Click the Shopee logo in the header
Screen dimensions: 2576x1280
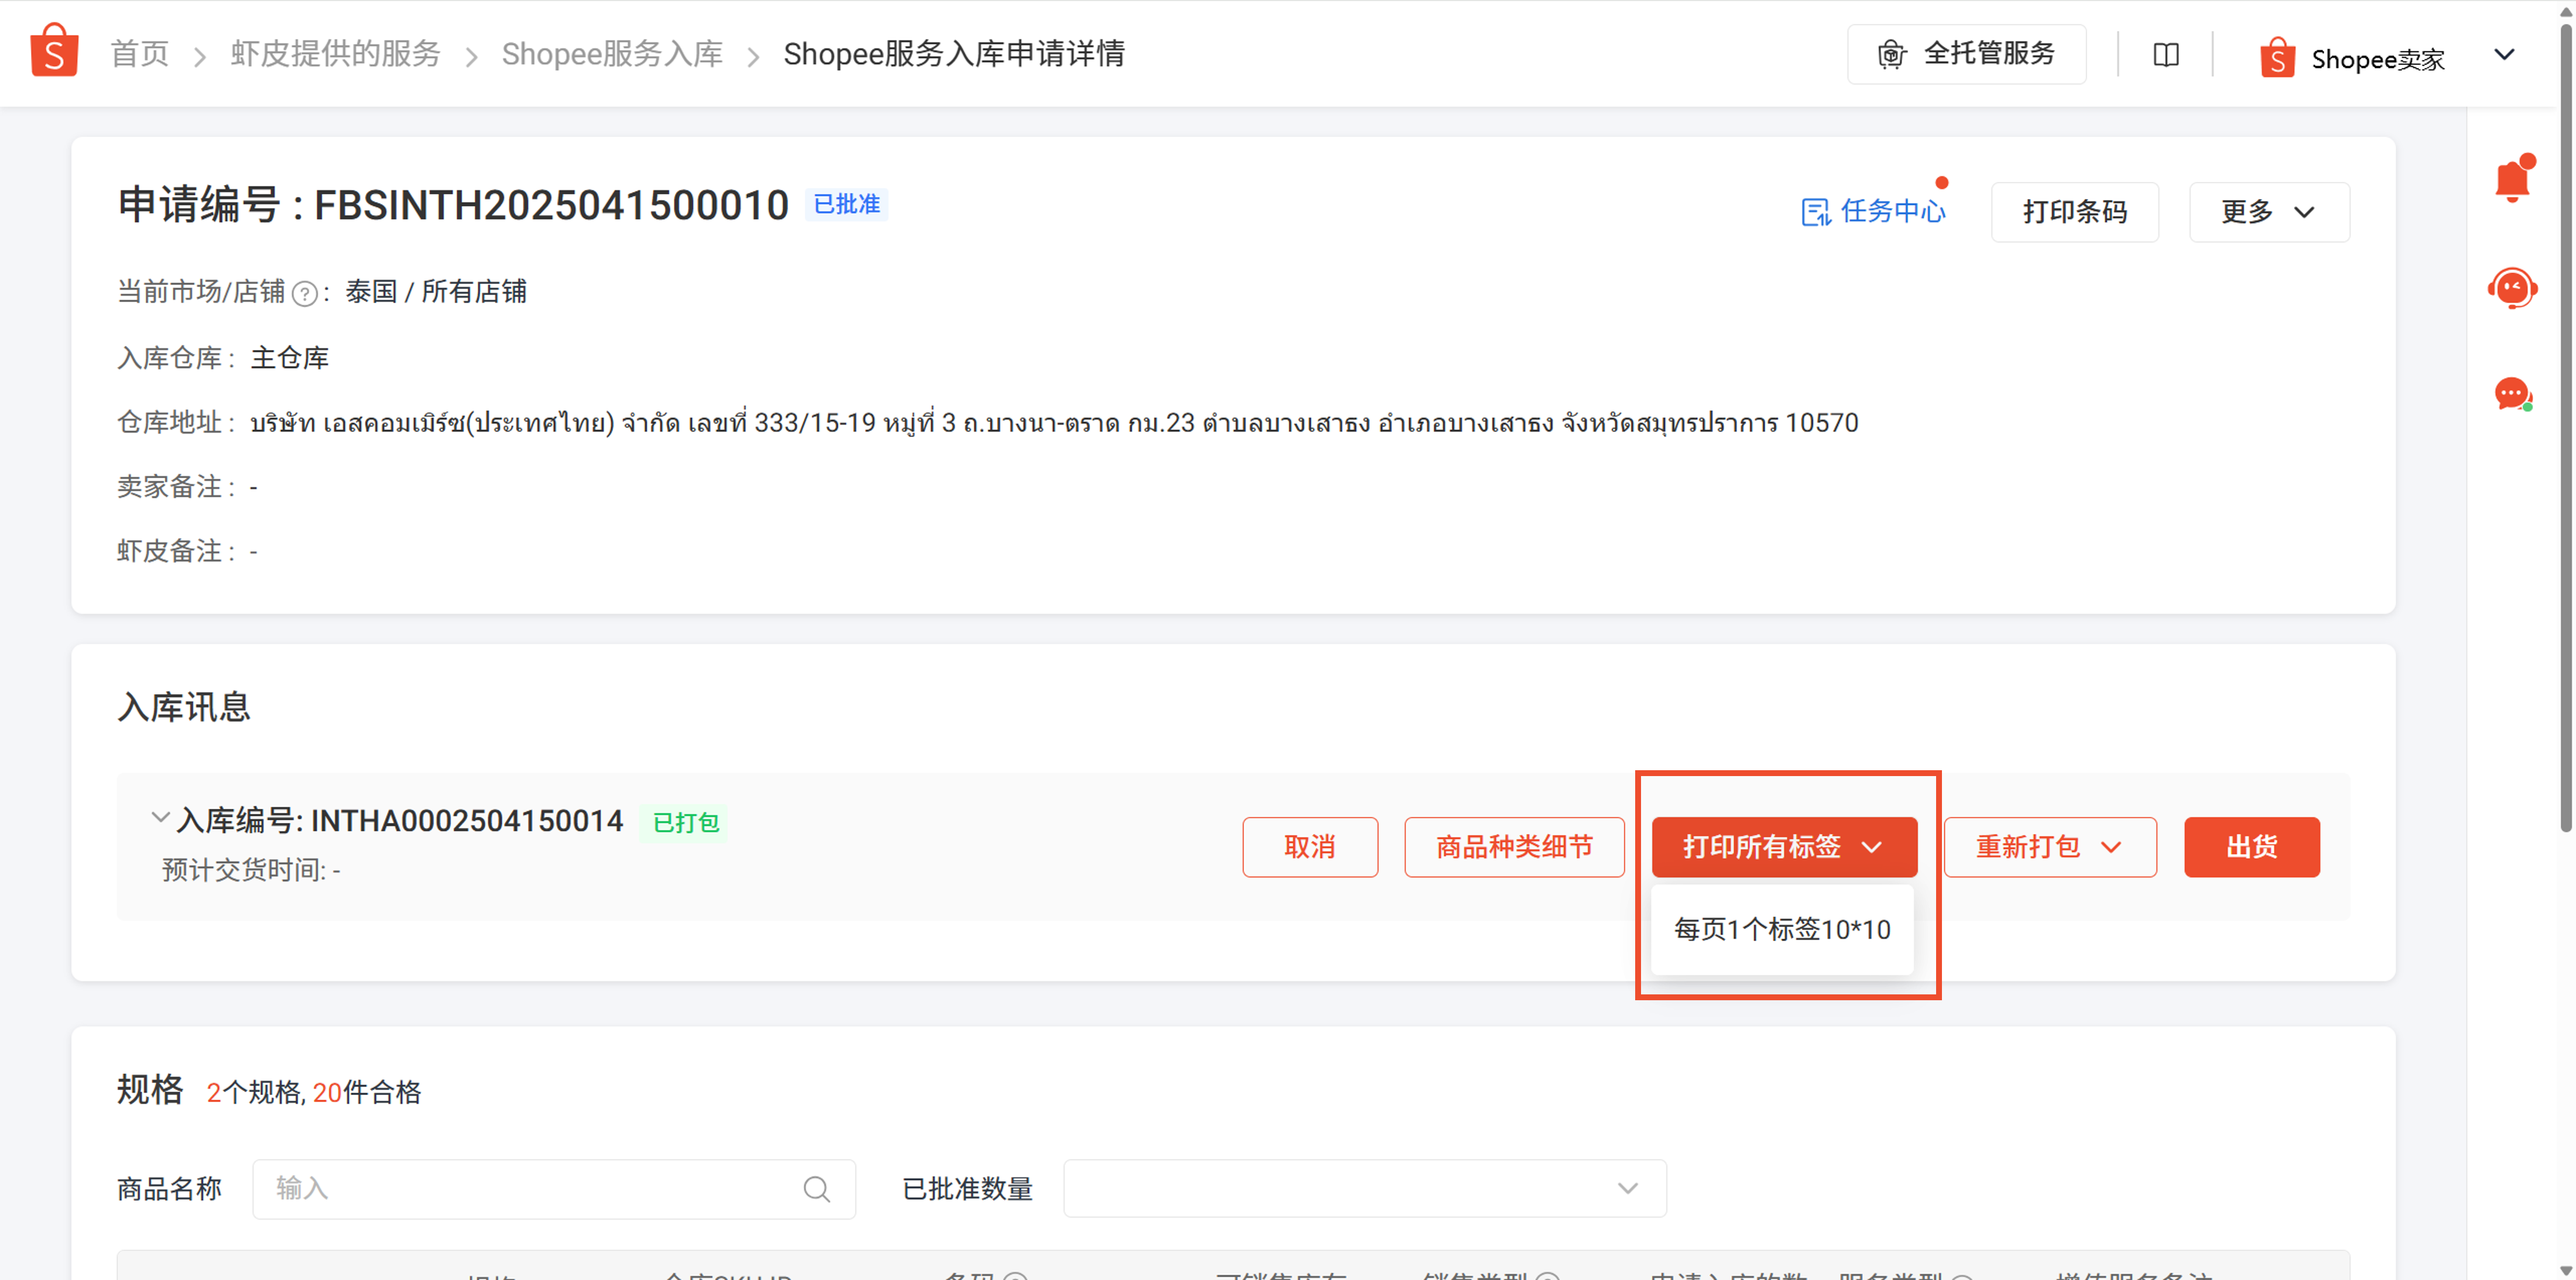click(54, 51)
